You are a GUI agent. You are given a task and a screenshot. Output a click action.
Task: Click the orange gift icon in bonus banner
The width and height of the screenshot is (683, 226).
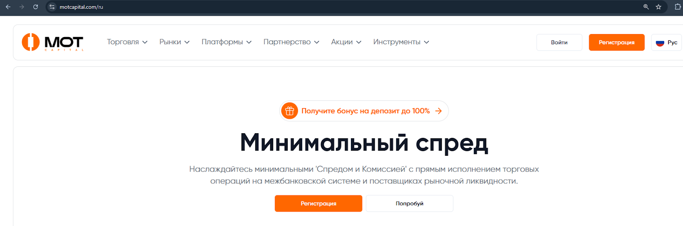[289, 111]
